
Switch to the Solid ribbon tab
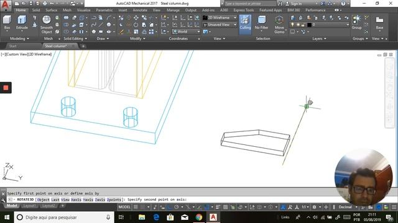(x=36, y=10)
